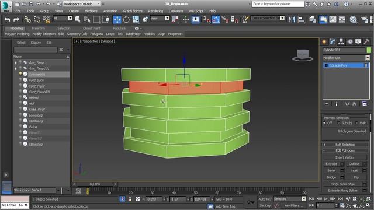The width and height of the screenshot is (374, 210).
Task: Activate the Unlink Selection tool
Action: (37, 19)
